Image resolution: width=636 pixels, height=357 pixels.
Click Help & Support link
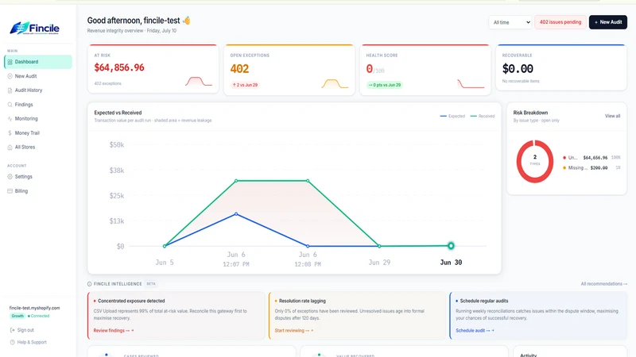(32, 342)
